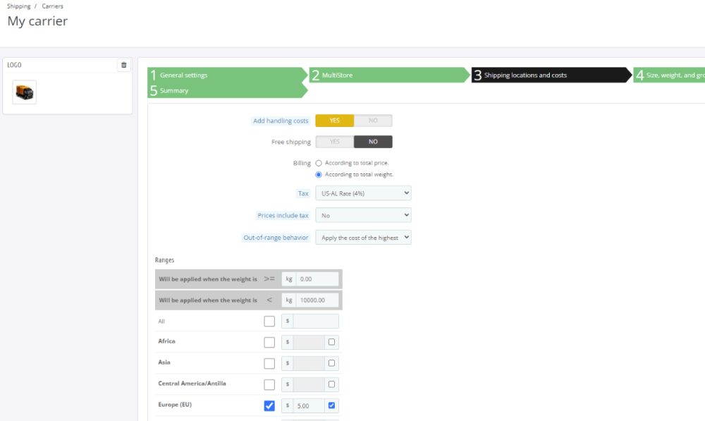This screenshot has height=421, width=705.
Task: Toggle Add handling costs to NO
Action: 373,121
